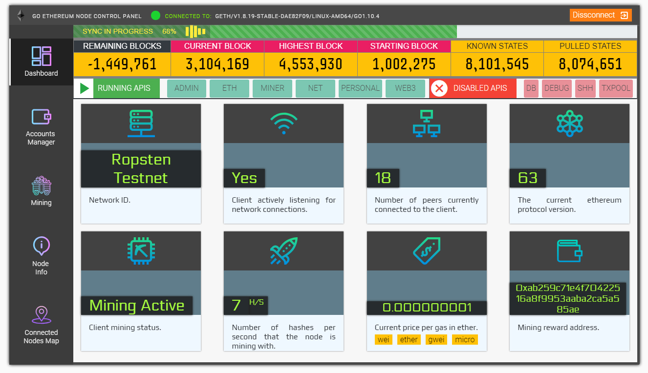Click the gas price value 0.000000001
This screenshot has height=373, width=648.
tap(427, 308)
